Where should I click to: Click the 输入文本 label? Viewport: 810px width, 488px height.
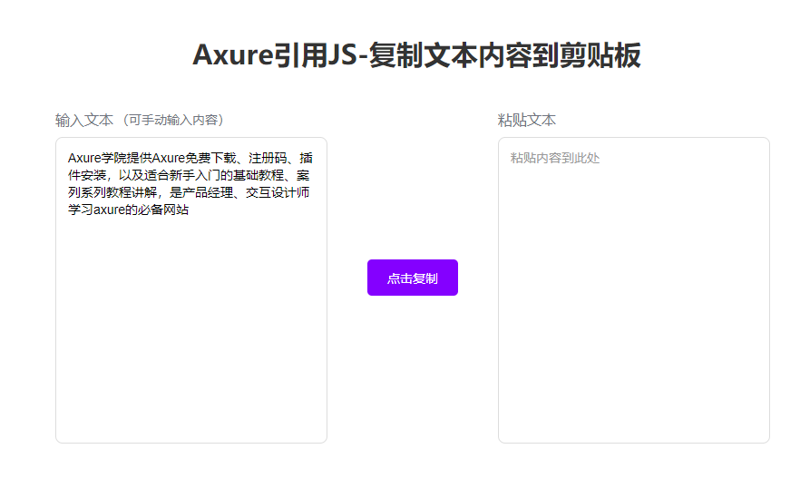(83, 120)
